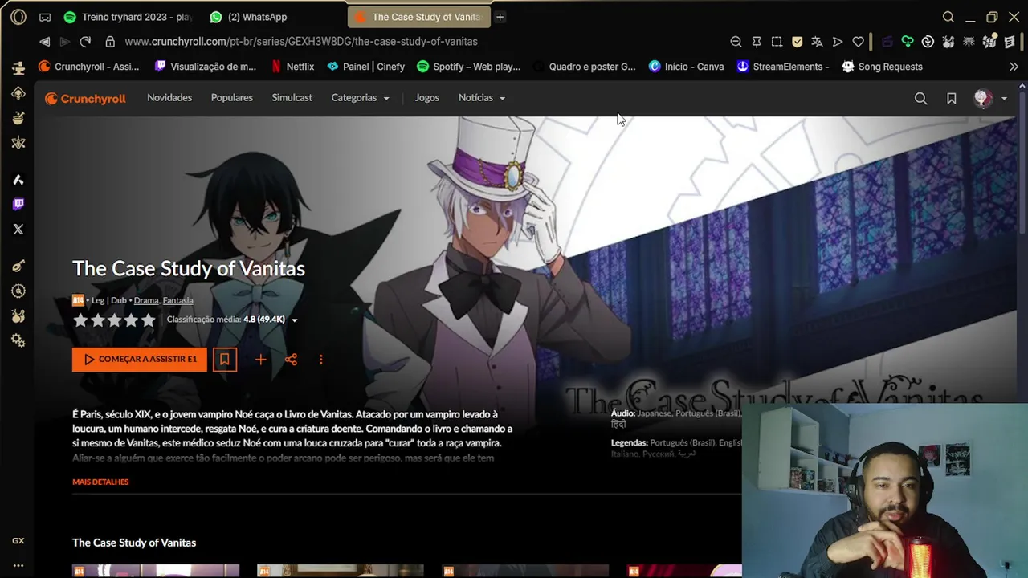The height and width of the screenshot is (578, 1028).
Task: Open Spotify Web player bookmark
Action: (469, 67)
